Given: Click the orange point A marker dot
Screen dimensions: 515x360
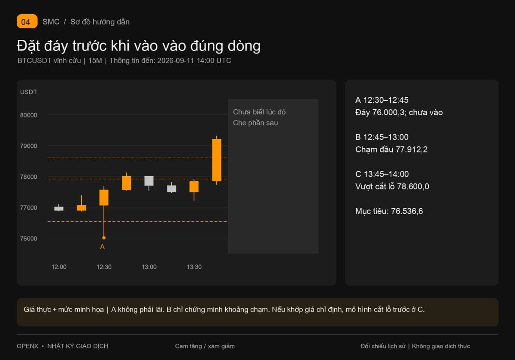Looking at the screenshot, I should click(x=104, y=237).
